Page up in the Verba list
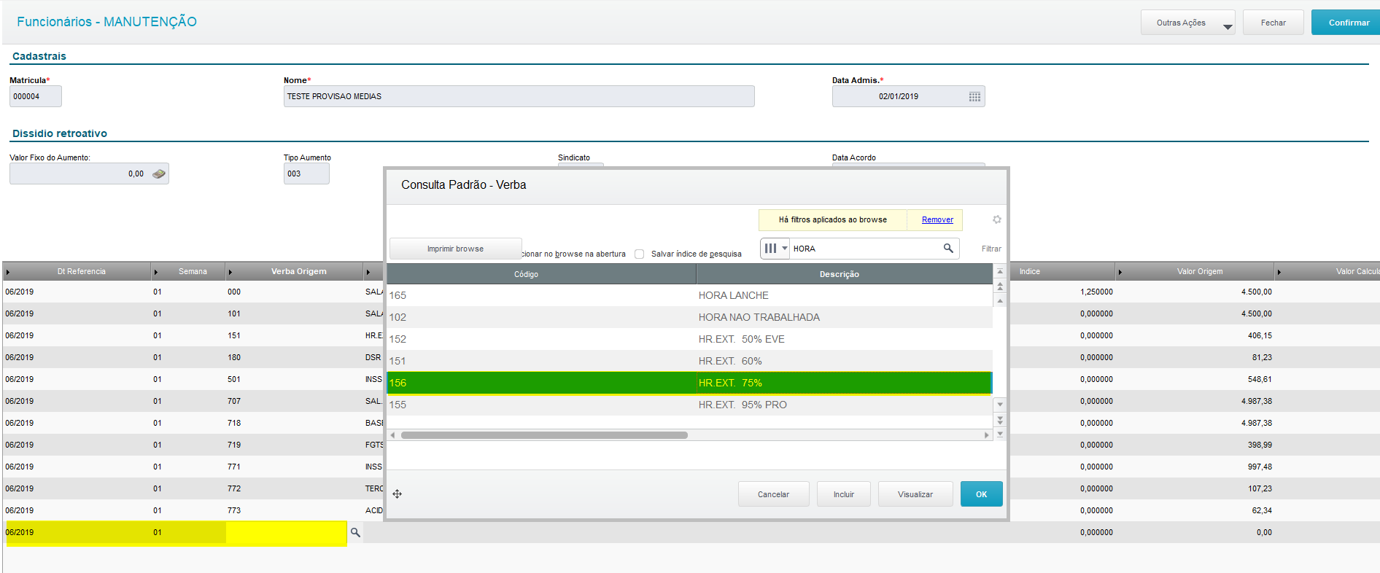1380x573 pixels. click(1000, 286)
